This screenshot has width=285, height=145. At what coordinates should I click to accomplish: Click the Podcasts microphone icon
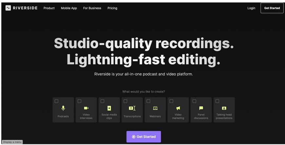[x=63, y=108]
